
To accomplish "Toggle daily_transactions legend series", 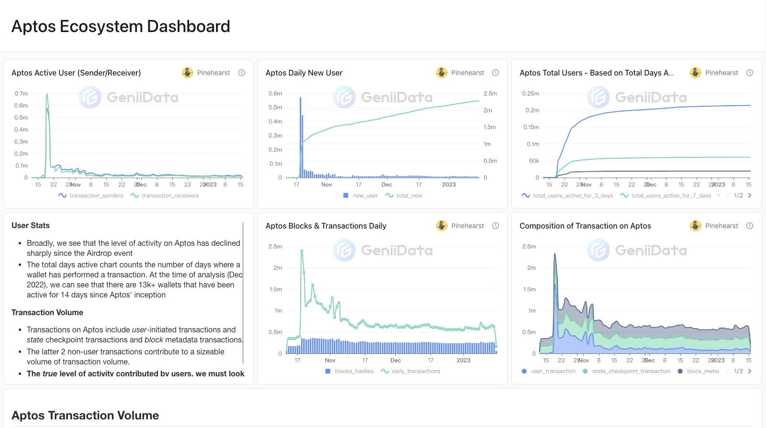I will pos(411,371).
